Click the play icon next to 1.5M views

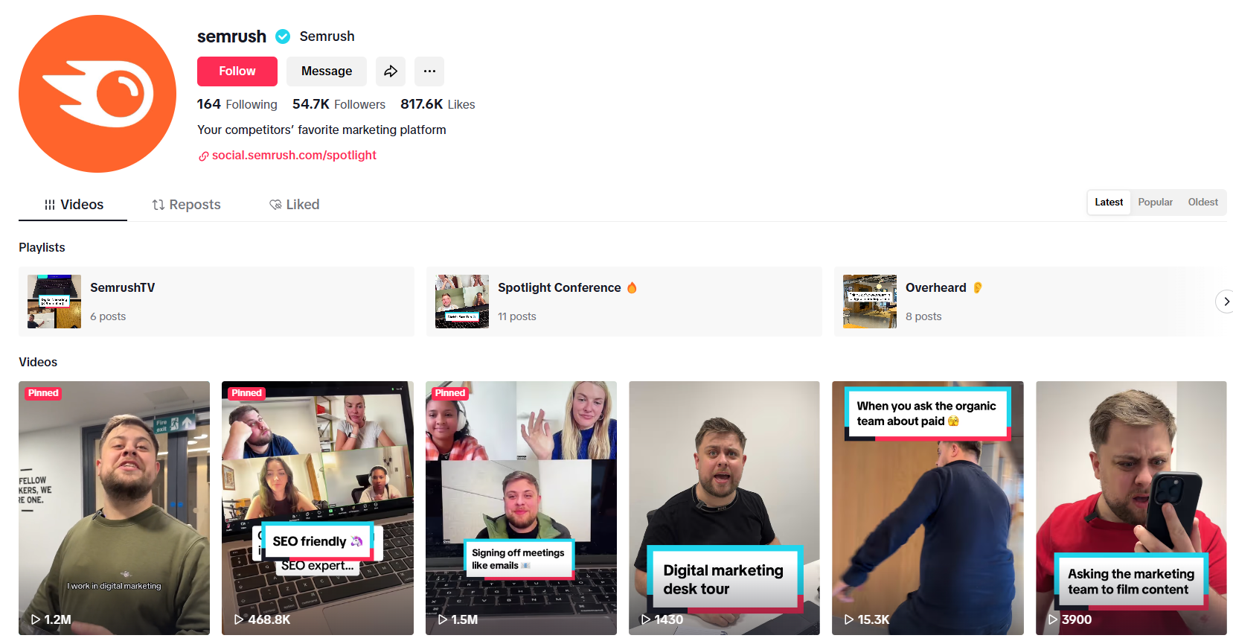[x=443, y=619]
